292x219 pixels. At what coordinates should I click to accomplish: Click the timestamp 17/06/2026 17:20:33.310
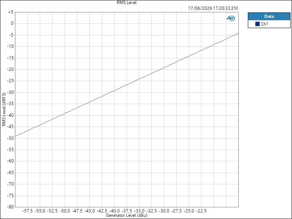coord(213,8)
